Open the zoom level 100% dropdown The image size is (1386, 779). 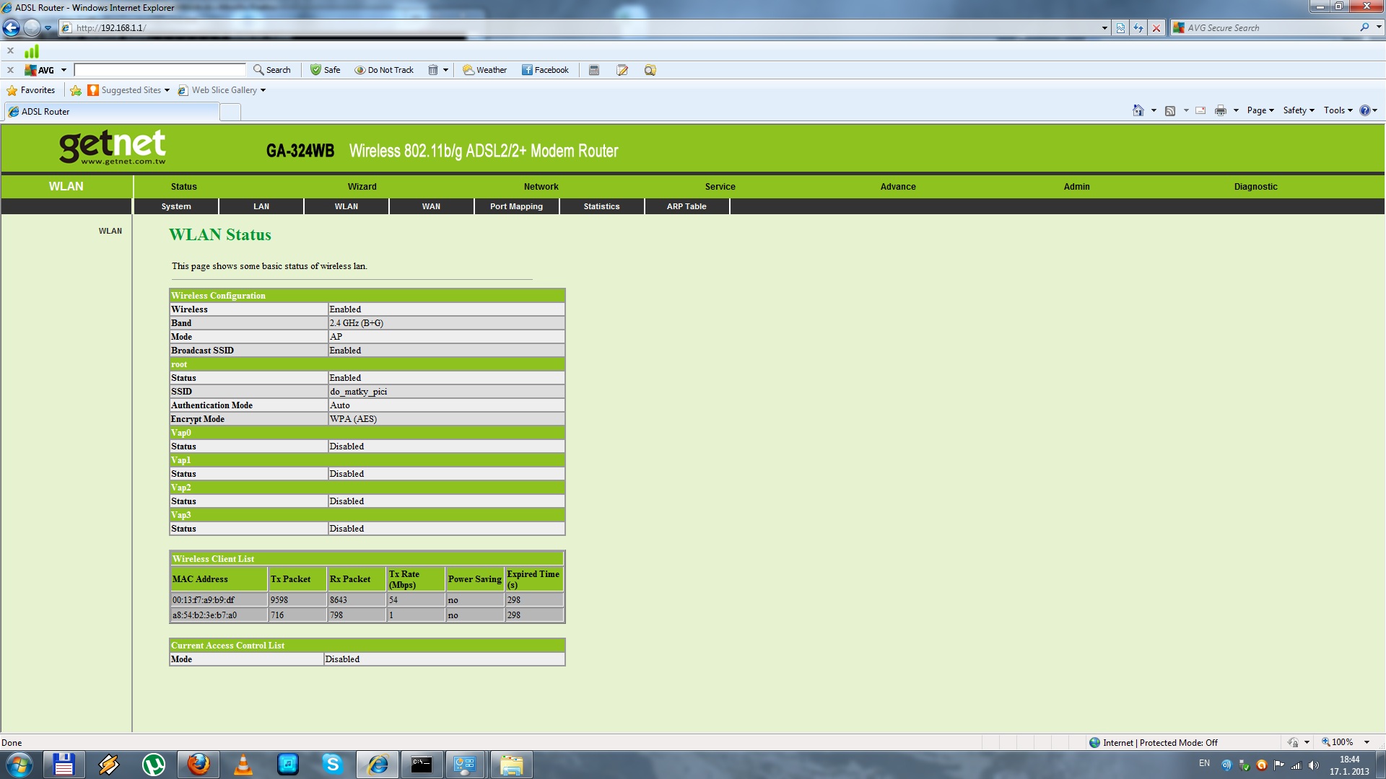tap(1367, 742)
